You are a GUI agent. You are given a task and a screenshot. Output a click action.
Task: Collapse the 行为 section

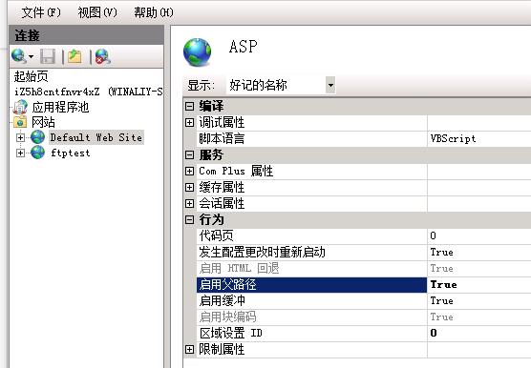[x=190, y=219]
